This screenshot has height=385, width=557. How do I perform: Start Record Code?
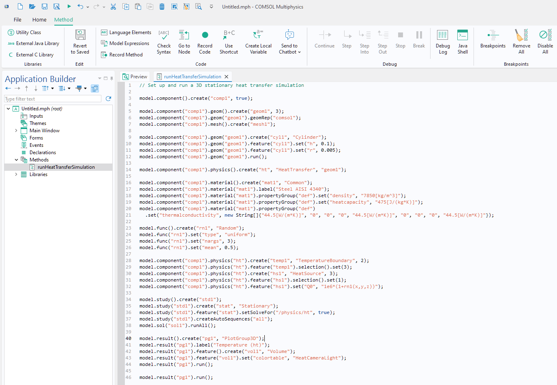pyautogui.click(x=205, y=42)
